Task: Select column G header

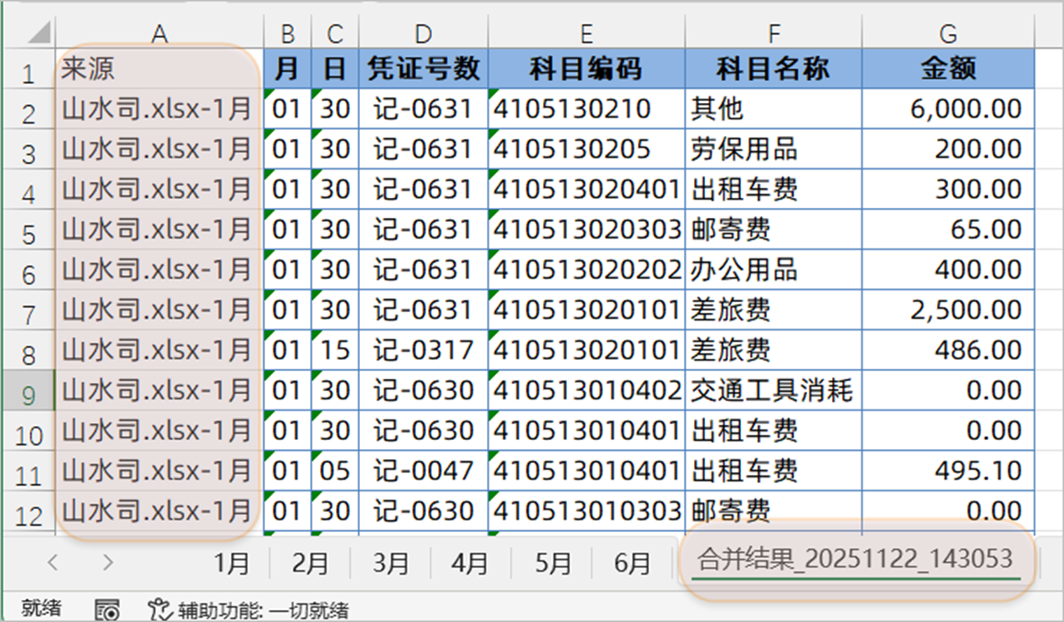Action: (x=948, y=33)
